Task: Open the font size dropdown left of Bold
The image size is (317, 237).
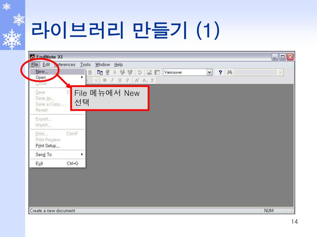Action: (96, 80)
